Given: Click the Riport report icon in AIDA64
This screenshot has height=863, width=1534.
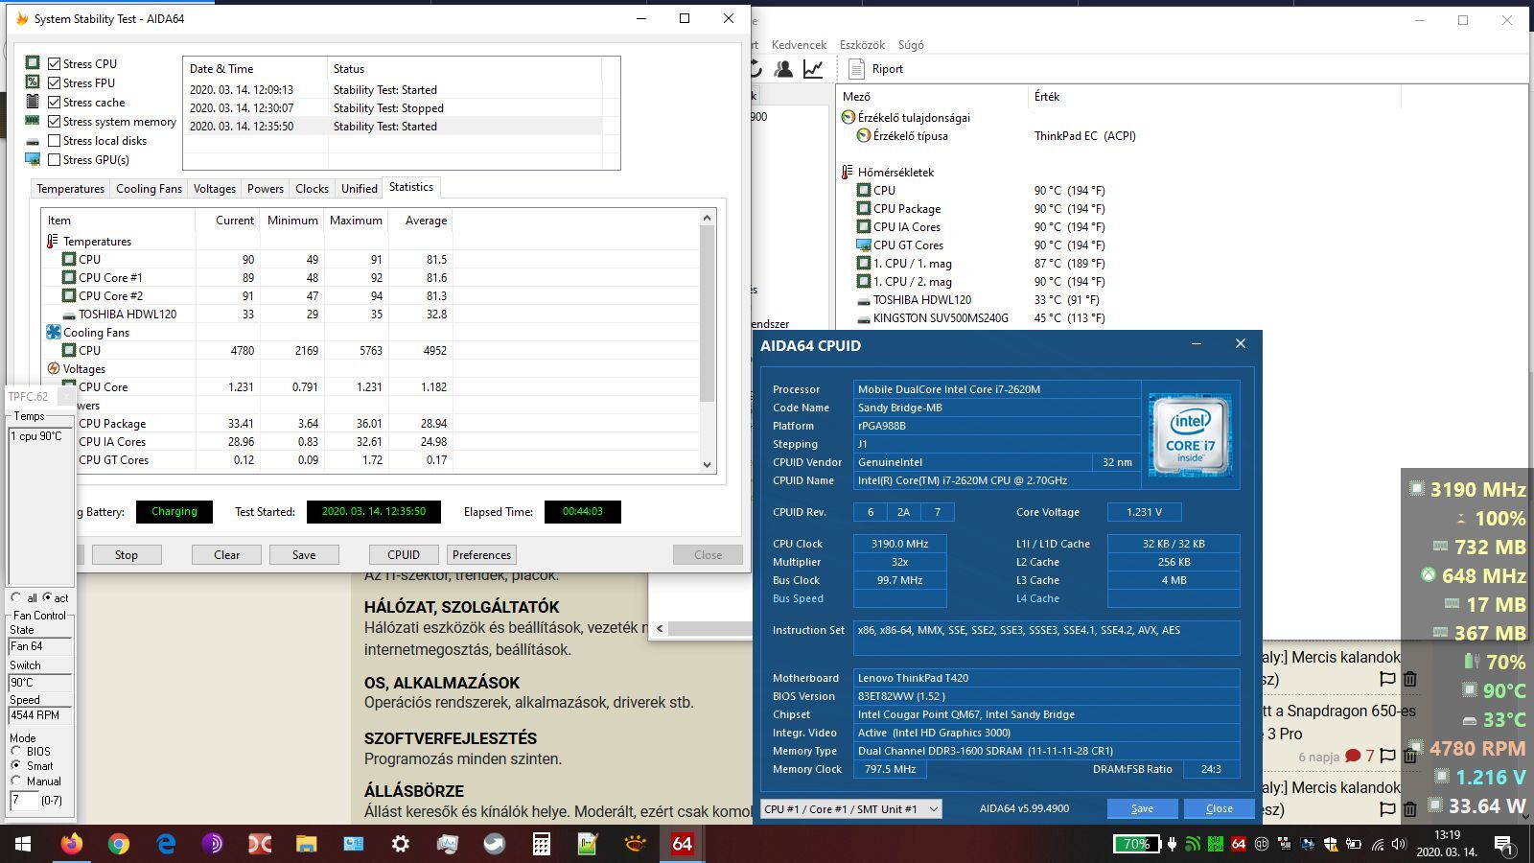Looking at the screenshot, I should (x=856, y=69).
